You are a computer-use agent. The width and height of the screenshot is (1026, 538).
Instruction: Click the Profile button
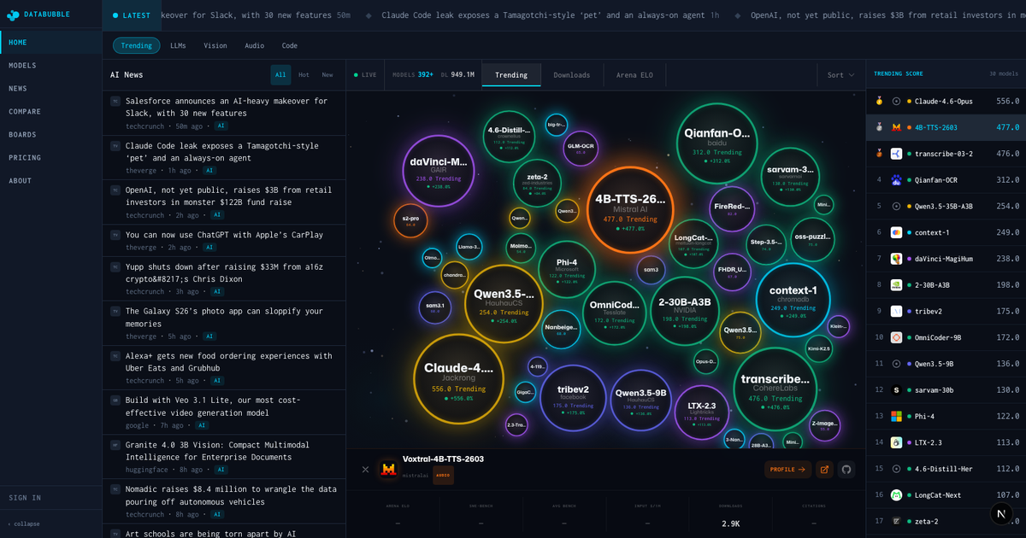click(x=787, y=469)
